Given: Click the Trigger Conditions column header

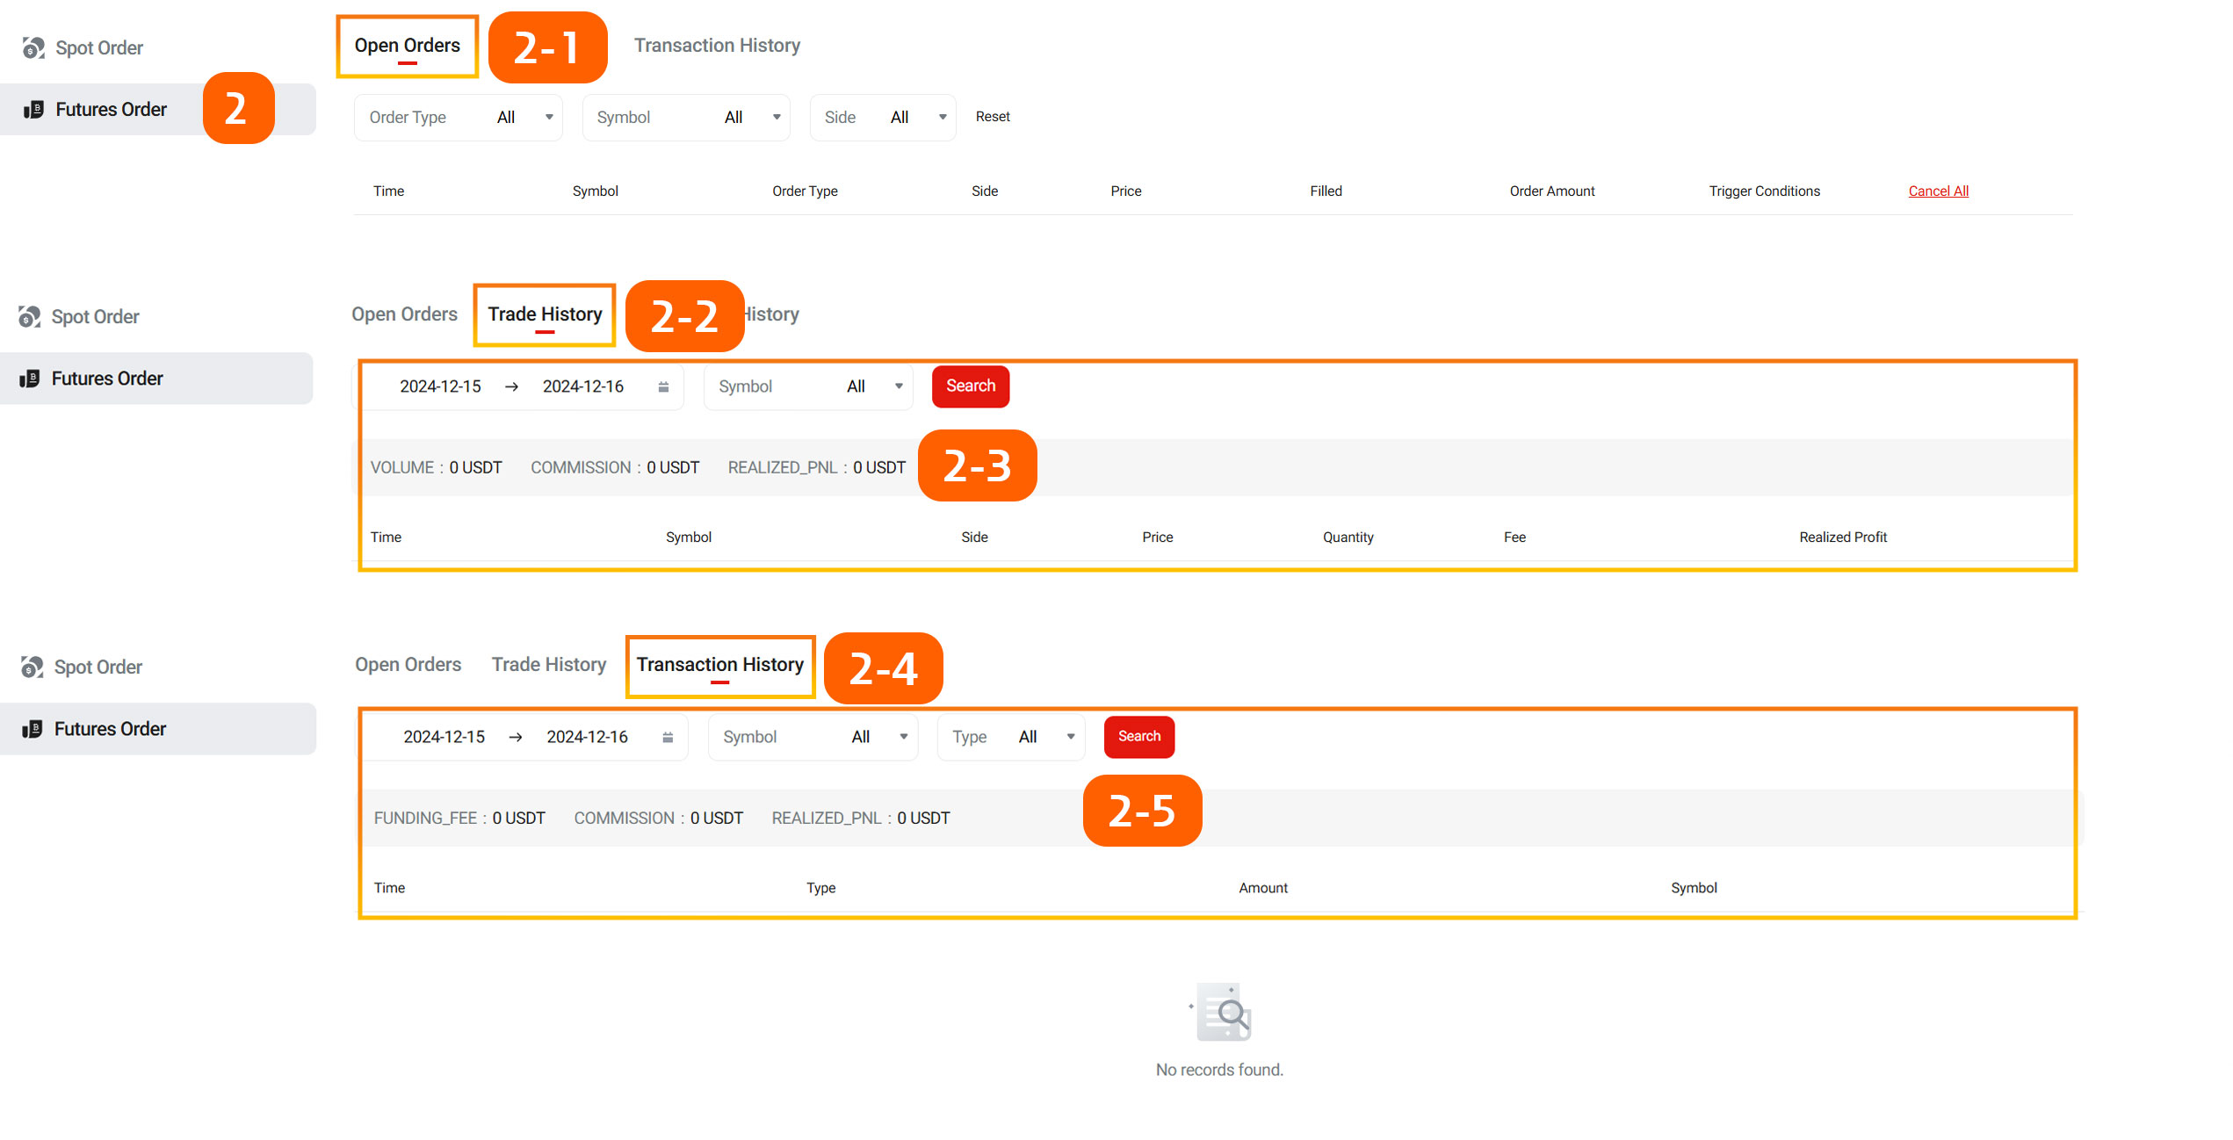Looking at the screenshot, I should (1764, 191).
